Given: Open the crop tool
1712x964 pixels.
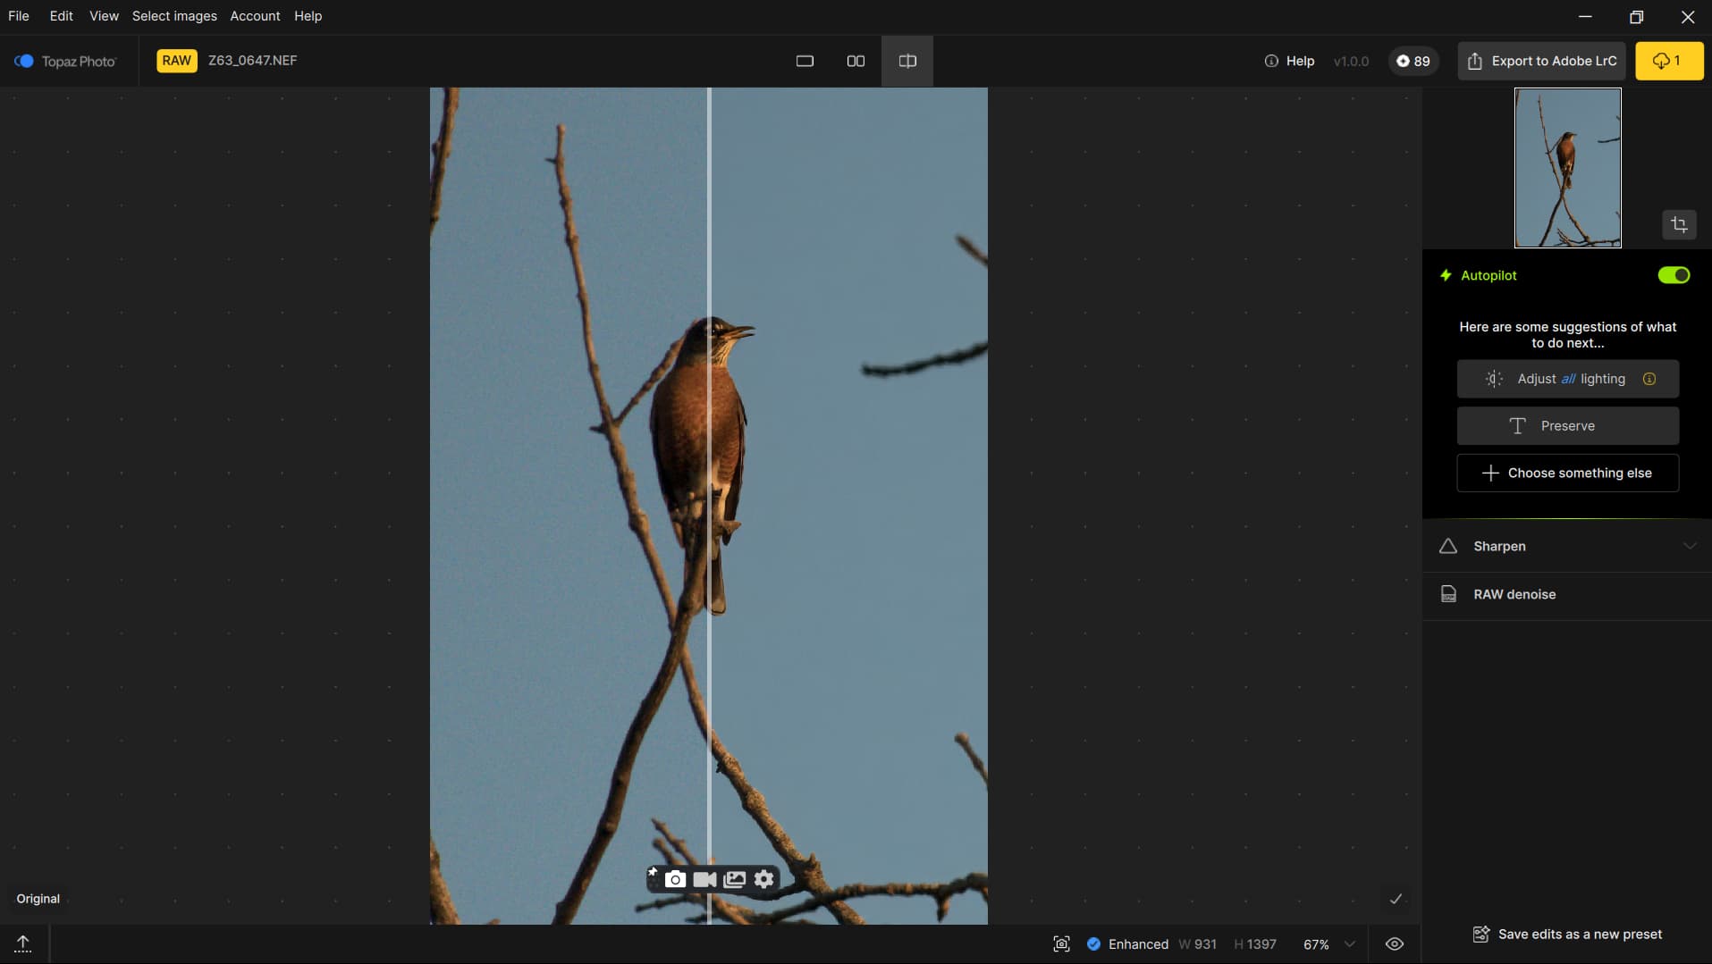Looking at the screenshot, I should 1679,225.
